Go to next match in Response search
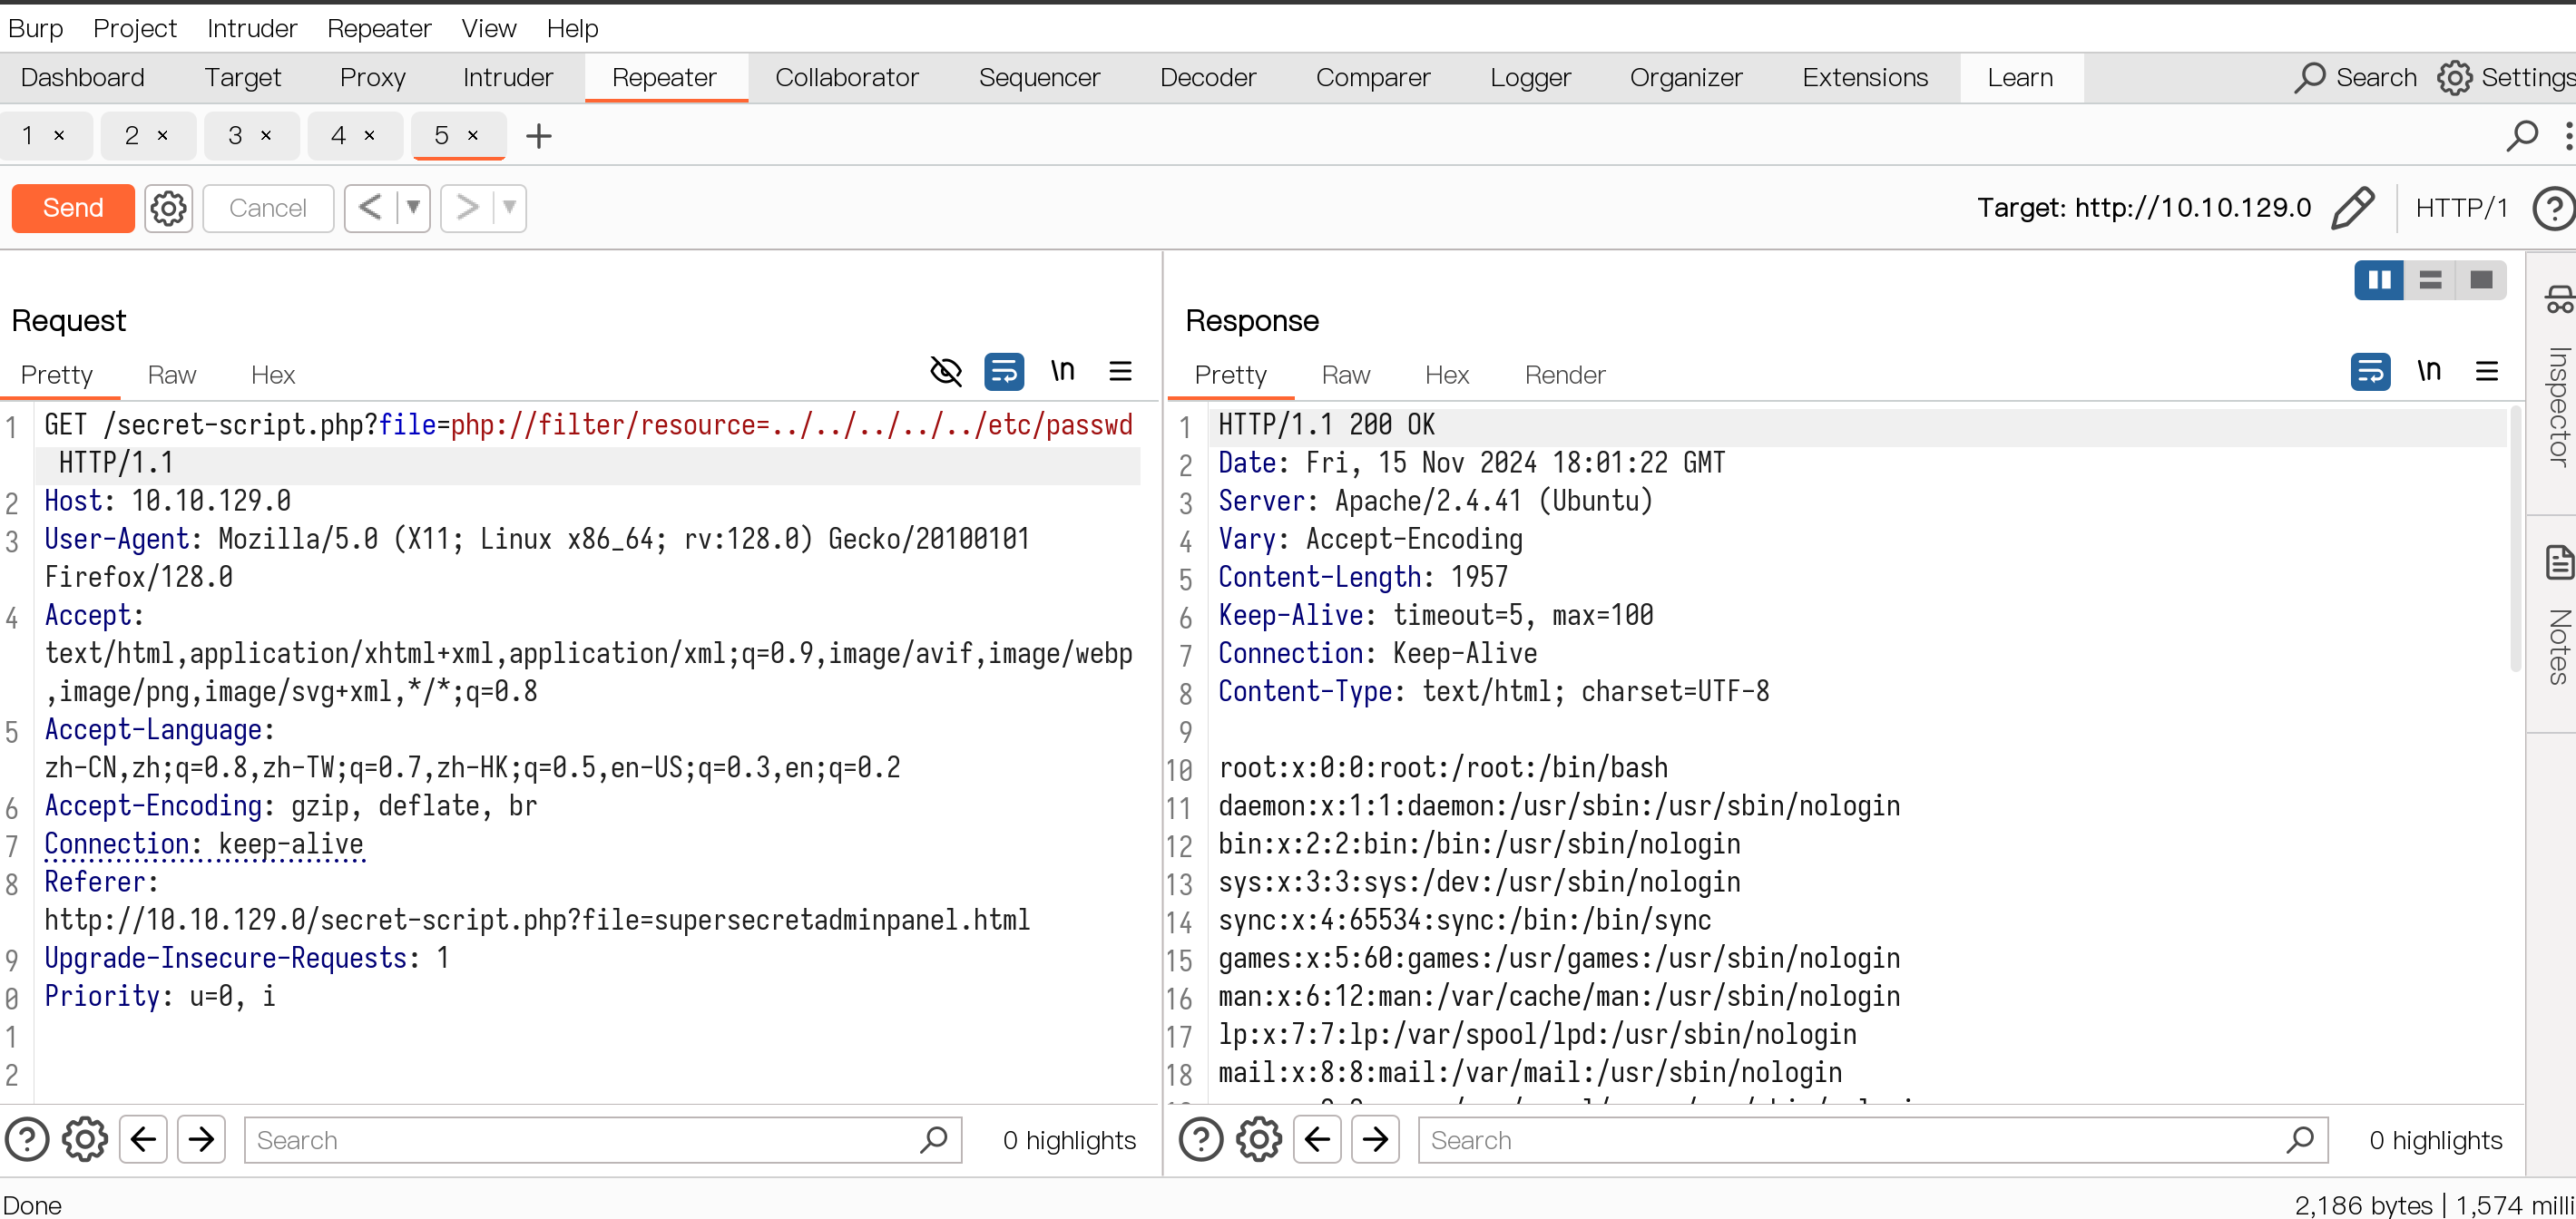The height and width of the screenshot is (1219, 2576). click(x=1375, y=1139)
